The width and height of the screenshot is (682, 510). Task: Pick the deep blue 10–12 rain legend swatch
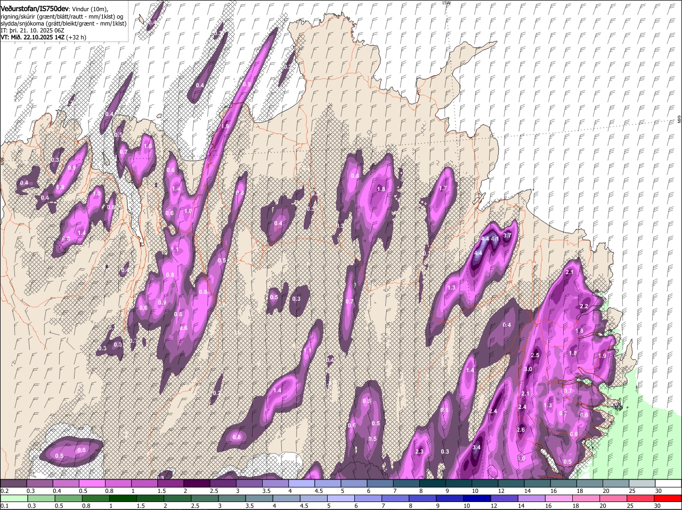(x=478, y=498)
